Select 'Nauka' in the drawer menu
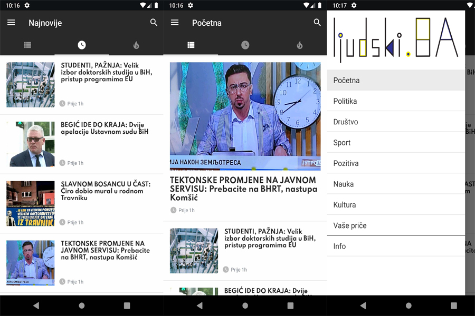Image resolution: width=475 pixels, height=316 pixels. coord(396,184)
